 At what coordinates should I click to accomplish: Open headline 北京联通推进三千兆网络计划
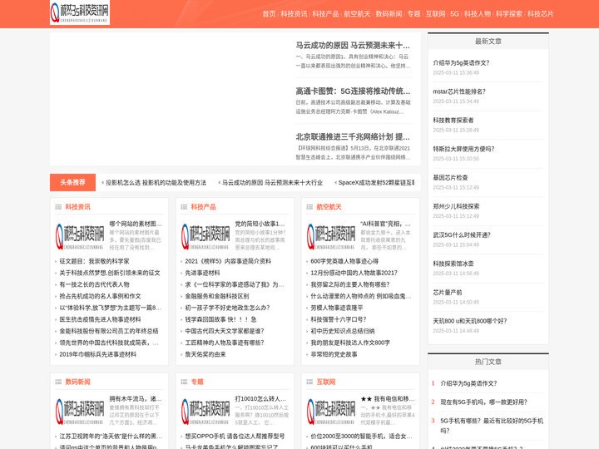[x=353, y=137]
